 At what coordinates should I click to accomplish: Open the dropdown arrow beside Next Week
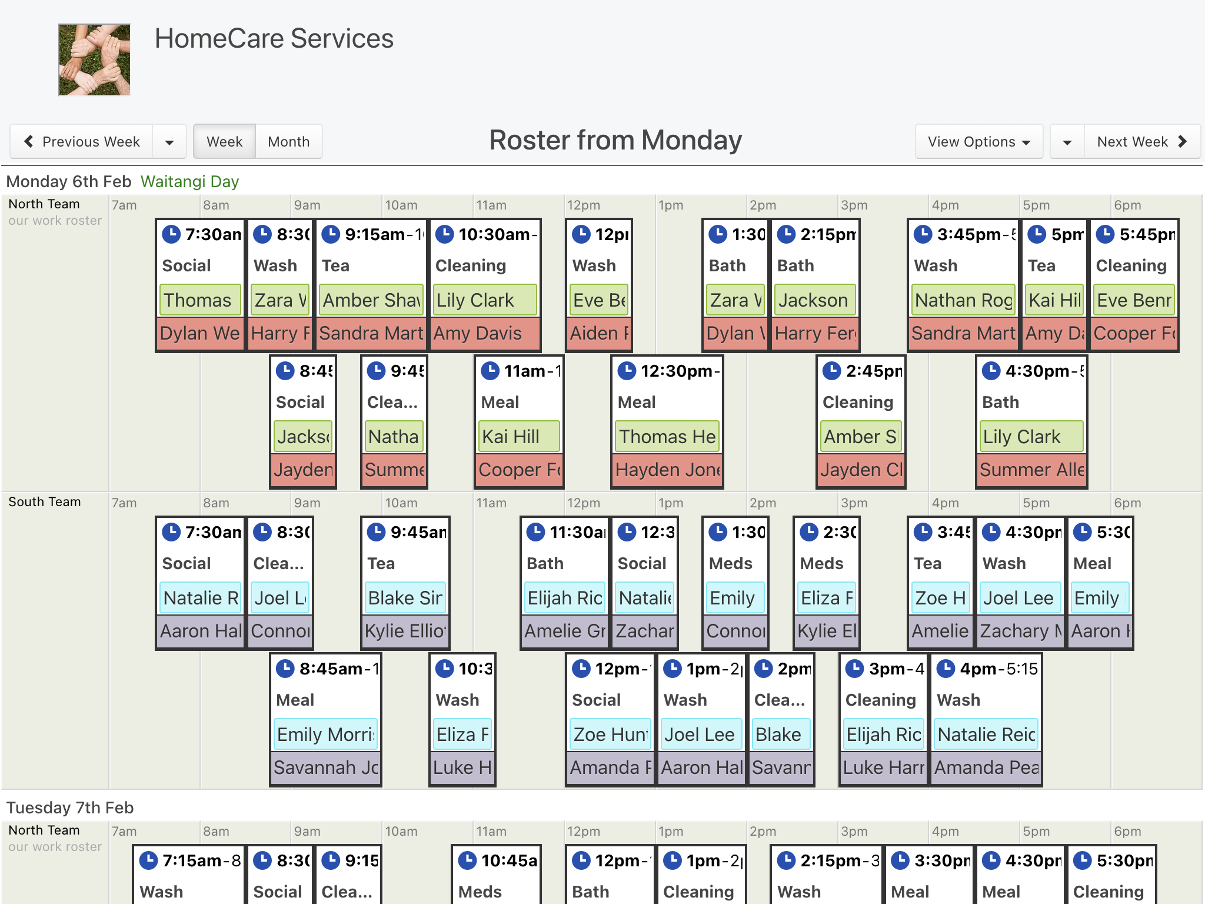coord(1067,142)
